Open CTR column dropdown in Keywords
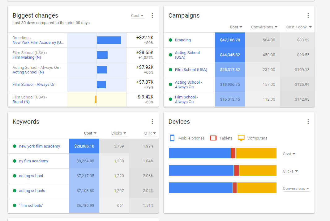The height and width of the screenshot is (221, 330). [x=150, y=133]
